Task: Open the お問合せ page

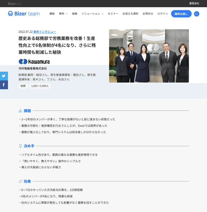Action: (x=148, y=14)
